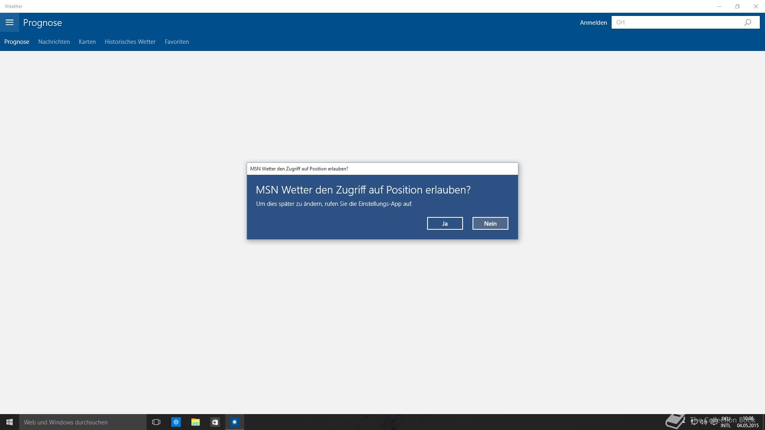Open Task View in the taskbar

(156, 422)
